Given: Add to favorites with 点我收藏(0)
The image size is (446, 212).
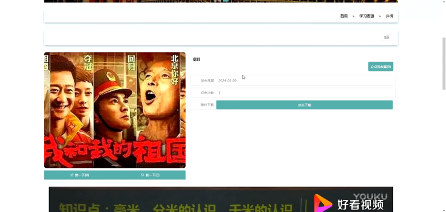Looking at the screenshot, I should click(x=381, y=67).
